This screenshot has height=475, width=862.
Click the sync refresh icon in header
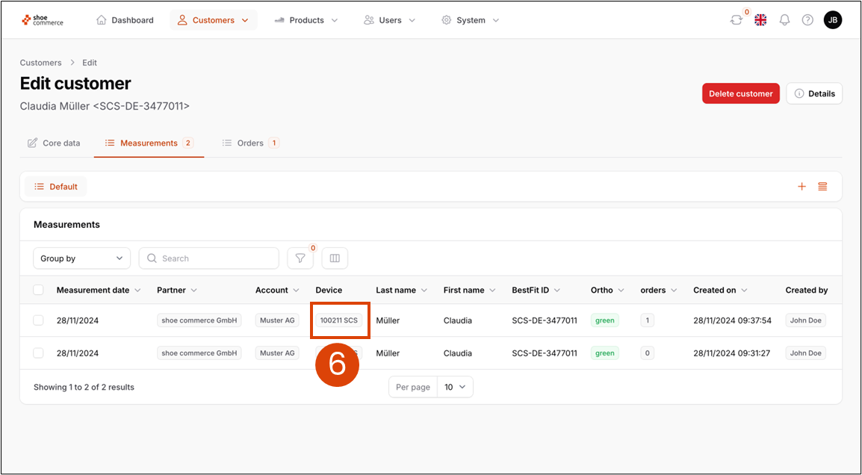[x=737, y=20]
